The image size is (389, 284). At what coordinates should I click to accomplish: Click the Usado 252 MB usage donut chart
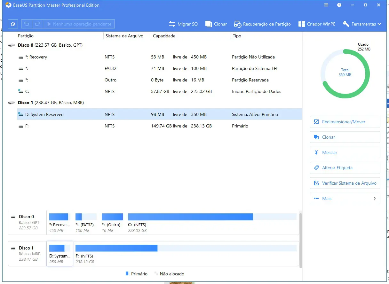coord(345,74)
